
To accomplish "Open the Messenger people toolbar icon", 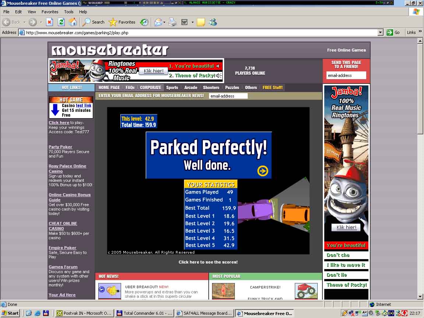I will [x=213, y=22].
